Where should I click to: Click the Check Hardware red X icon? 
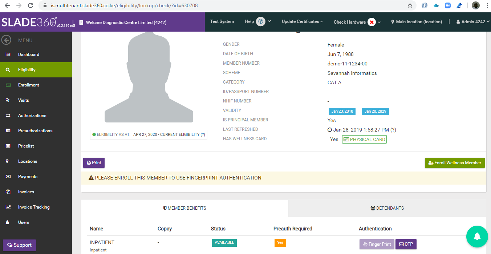[372, 22]
